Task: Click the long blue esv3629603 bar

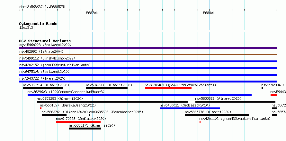Action: [140, 95]
